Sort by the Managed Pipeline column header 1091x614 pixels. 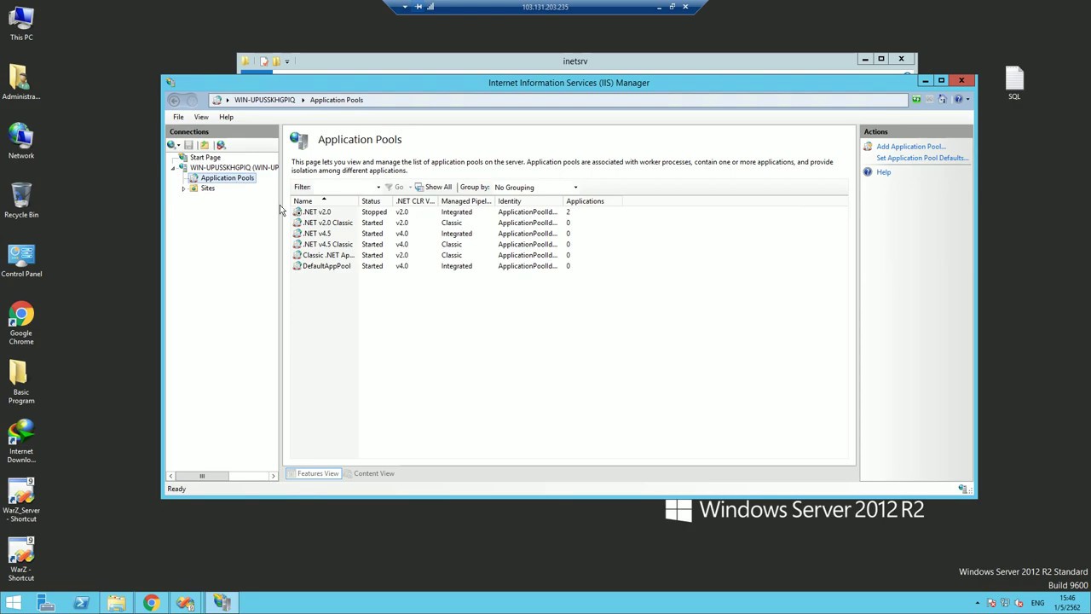pyautogui.click(x=467, y=201)
